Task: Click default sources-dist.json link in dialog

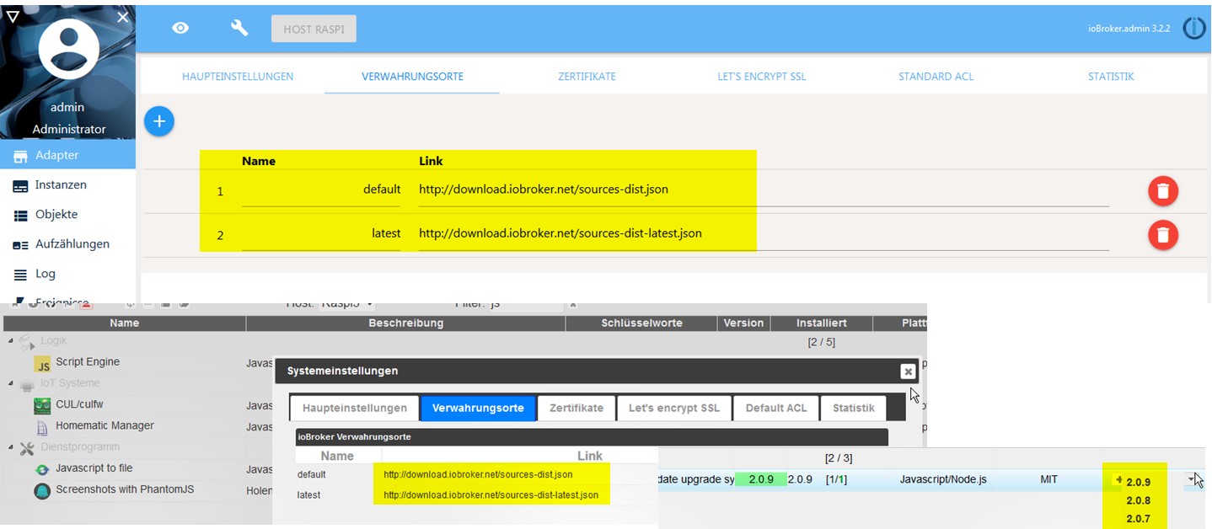Action: click(x=478, y=474)
